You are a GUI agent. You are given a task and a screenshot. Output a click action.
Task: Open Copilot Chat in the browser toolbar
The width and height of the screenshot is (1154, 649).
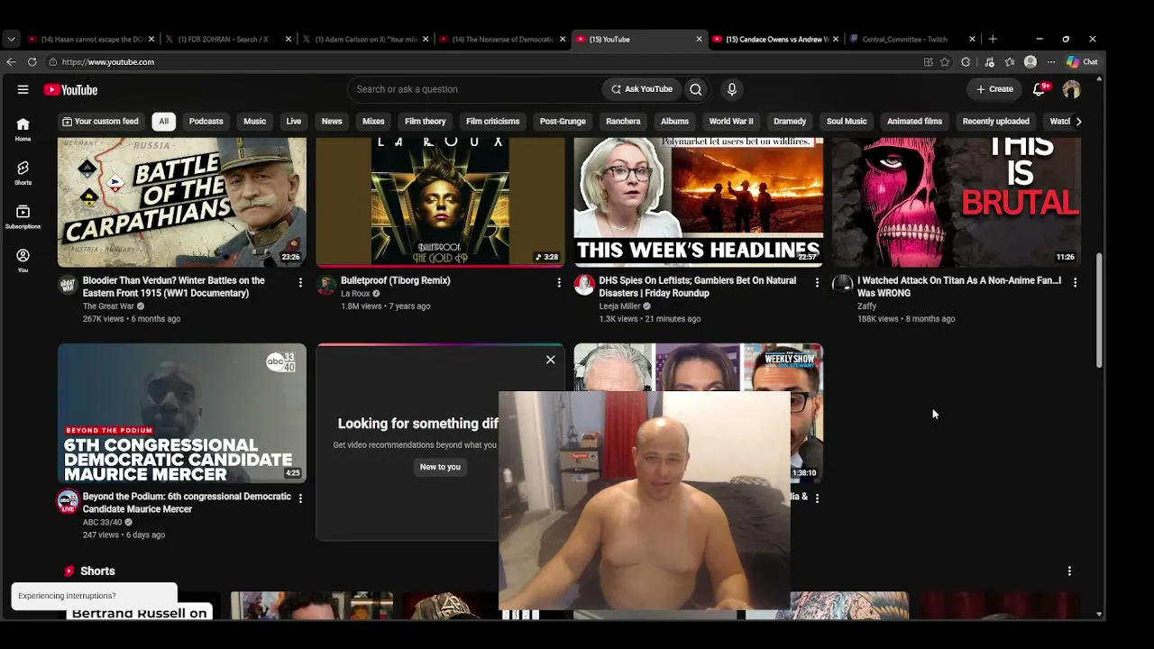pos(1082,62)
